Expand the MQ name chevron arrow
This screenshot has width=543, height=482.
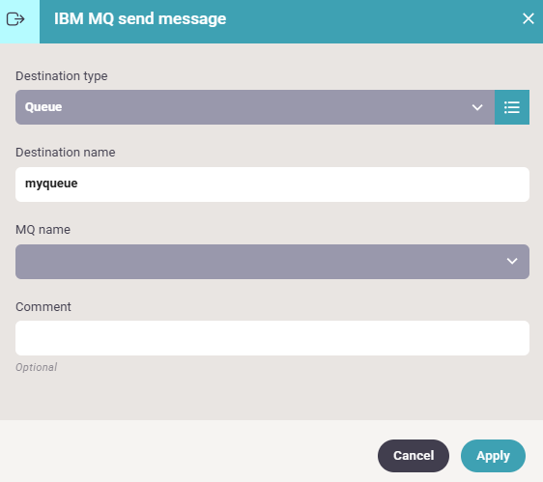pyautogui.click(x=512, y=261)
